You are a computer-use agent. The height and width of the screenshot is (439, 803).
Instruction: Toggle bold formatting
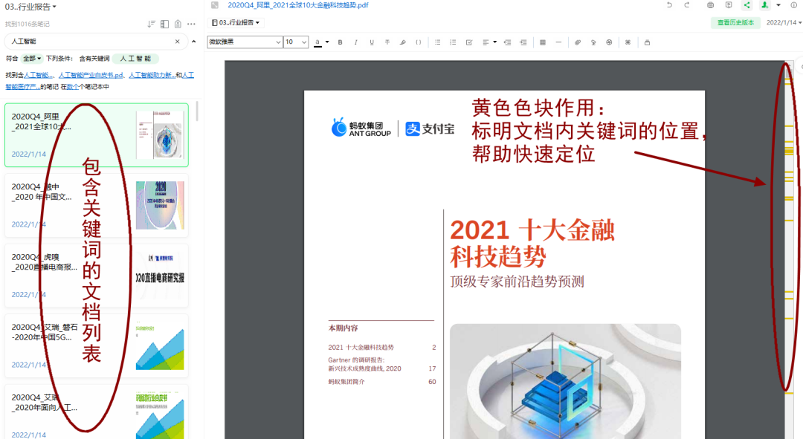[x=341, y=42]
